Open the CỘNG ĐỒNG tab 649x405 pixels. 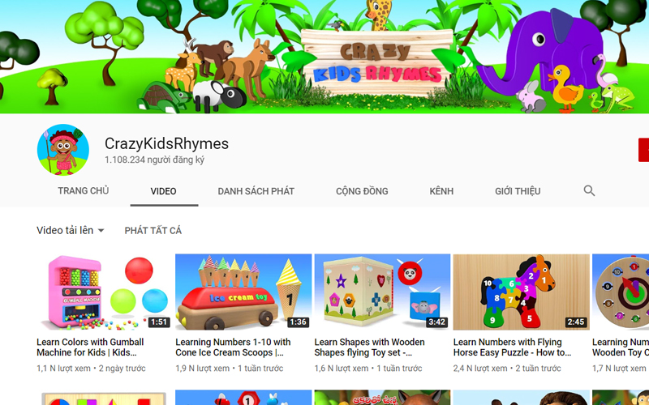[362, 191]
